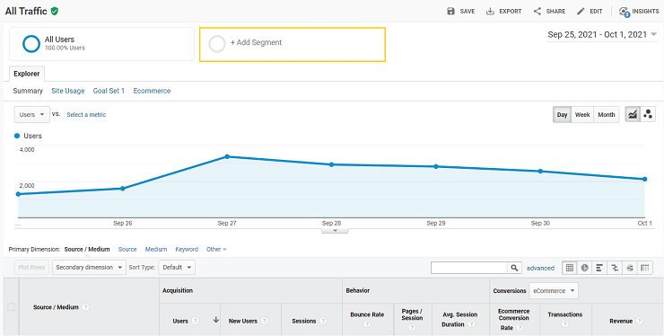Click the Users column sort arrow
The image size is (664, 336).
pyautogui.click(x=216, y=320)
